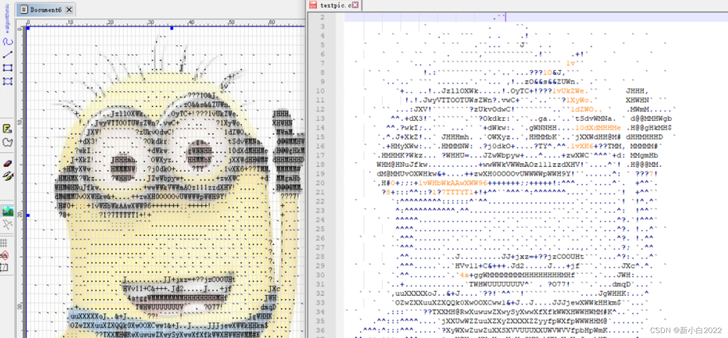This screenshot has height=338, width=728.
Task: Click line number 36 in editor gutter
Action: tap(320, 330)
